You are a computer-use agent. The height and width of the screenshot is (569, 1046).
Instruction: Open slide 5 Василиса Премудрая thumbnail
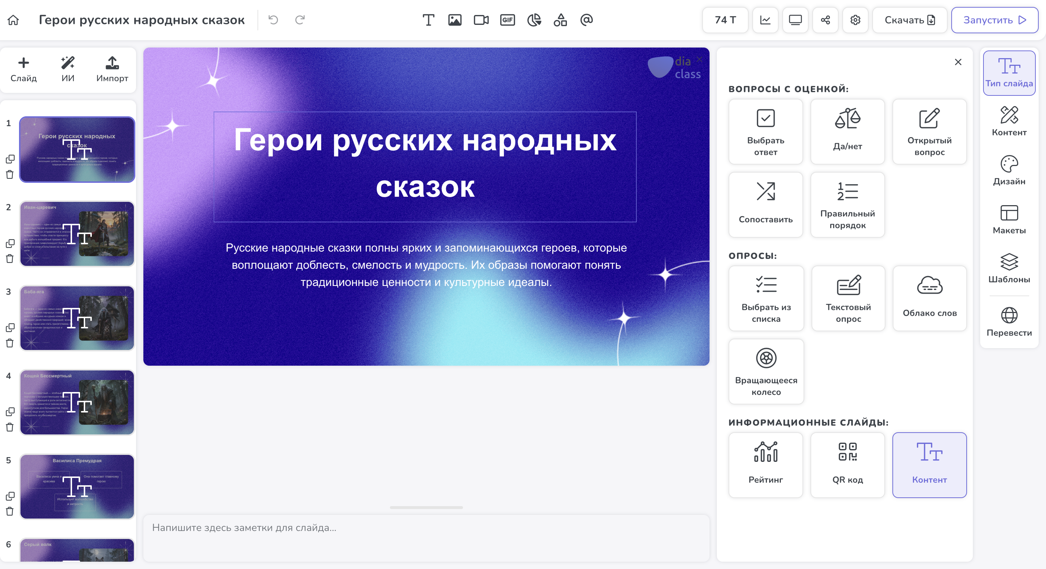(77, 487)
